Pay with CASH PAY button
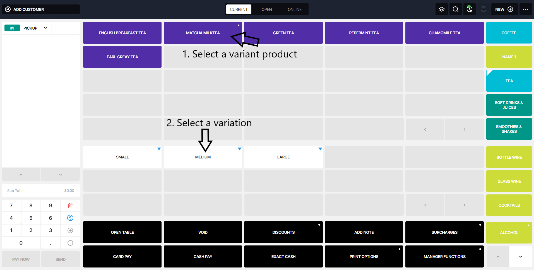The height and width of the screenshot is (270, 534). pyautogui.click(x=203, y=256)
